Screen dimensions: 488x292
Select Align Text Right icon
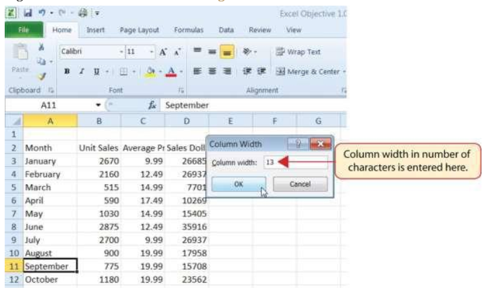pyautogui.click(x=227, y=71)
